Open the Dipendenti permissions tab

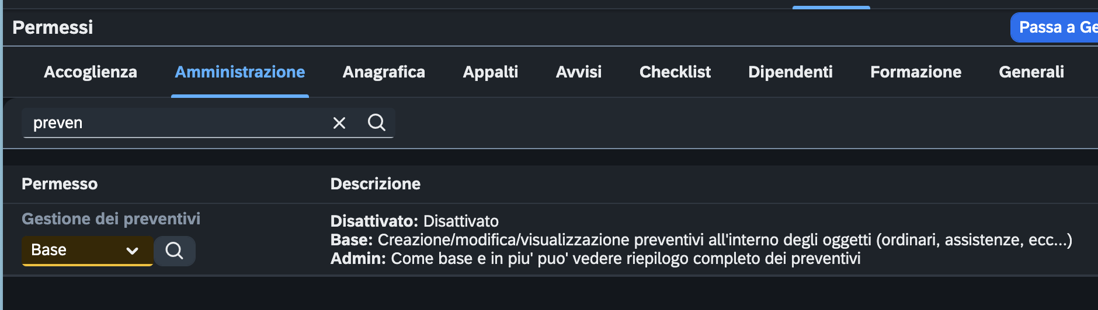point(790,72)
